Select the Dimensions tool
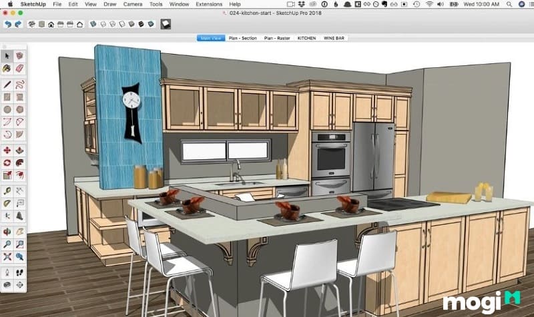The image size is (534, 317). 20,191
